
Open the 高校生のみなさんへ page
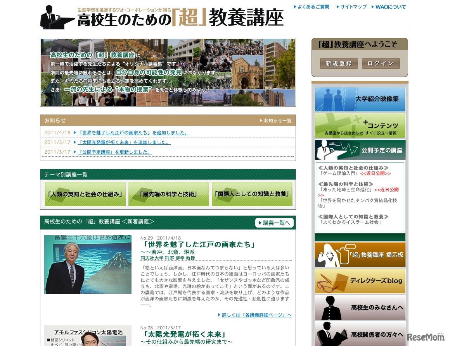(360, 307)
